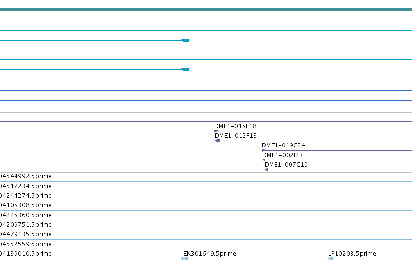Select the upper teal exon block
Viewport: 412px width, 261px height.
185,40
